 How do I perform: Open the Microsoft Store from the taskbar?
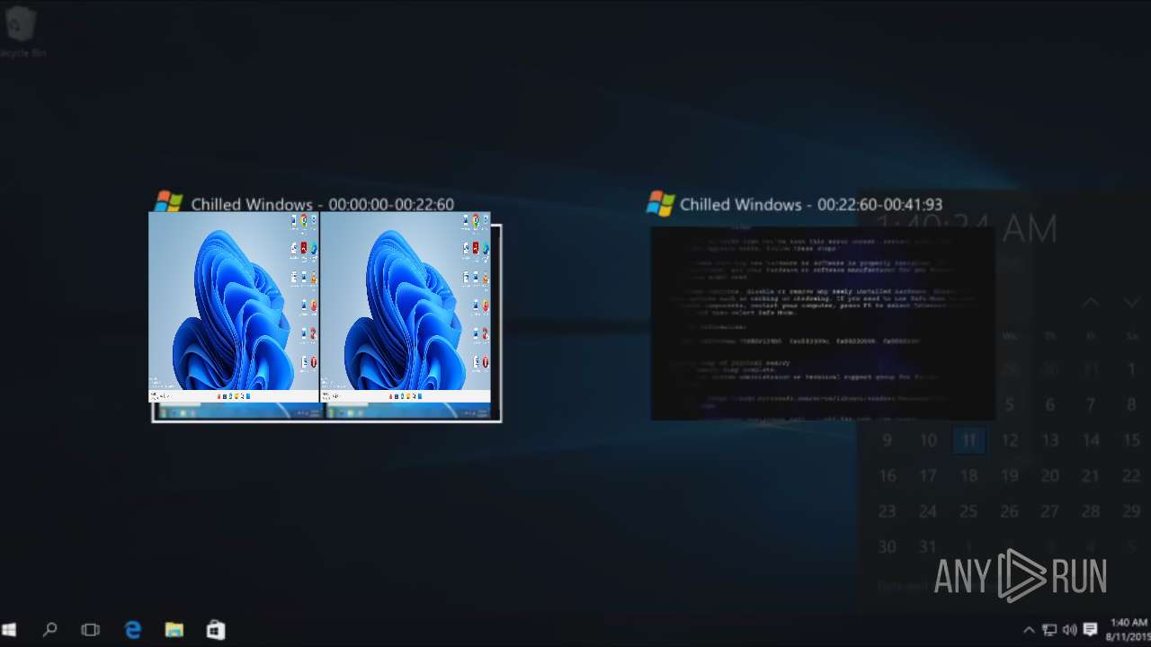click(216, 630)
